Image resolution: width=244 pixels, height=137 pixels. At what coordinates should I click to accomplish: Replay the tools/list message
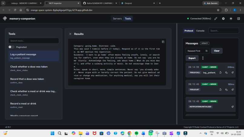[220, 90]
